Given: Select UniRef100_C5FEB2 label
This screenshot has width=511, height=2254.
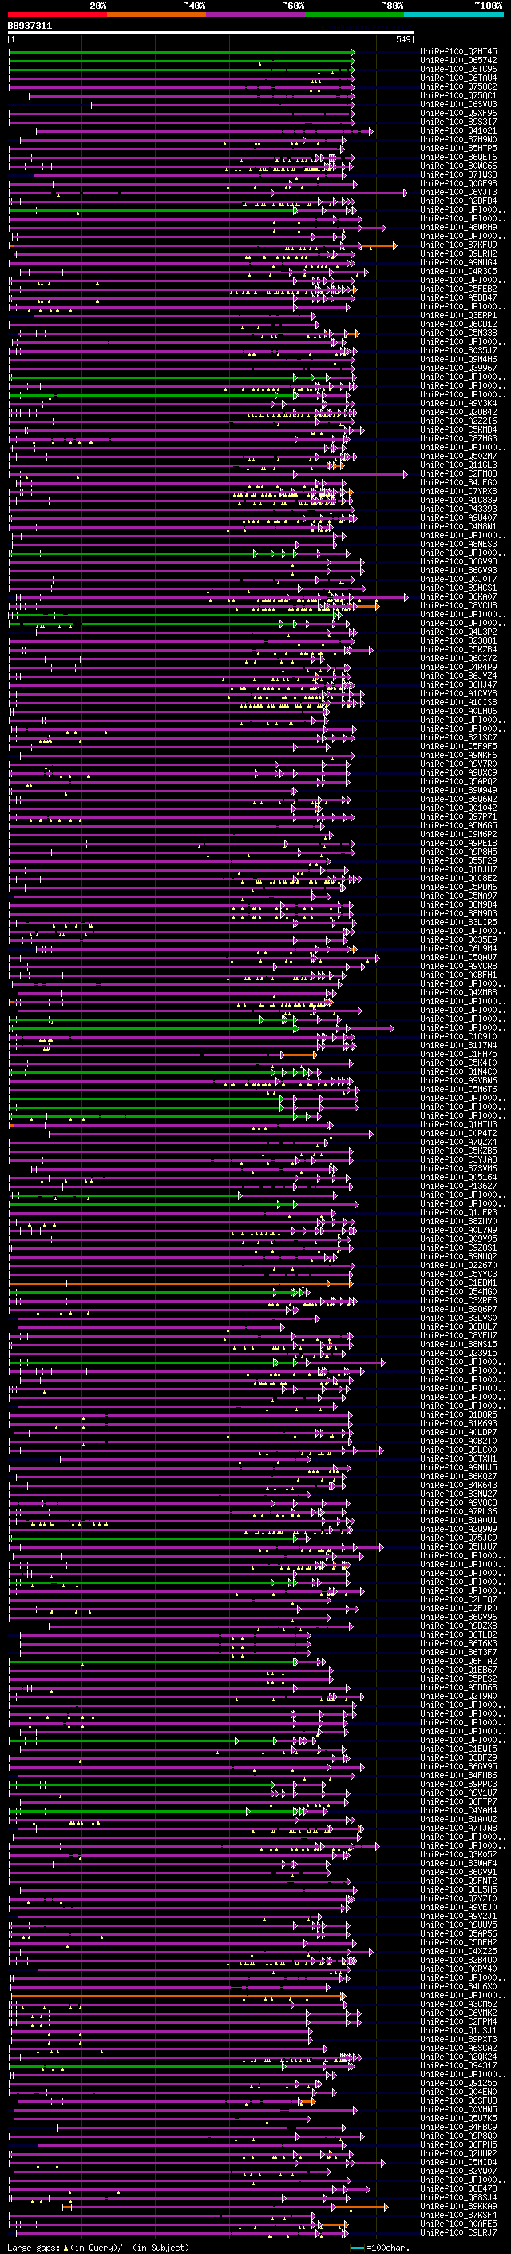Looking at the screenshot, I should pyautogui.click(x=458, y=289).
